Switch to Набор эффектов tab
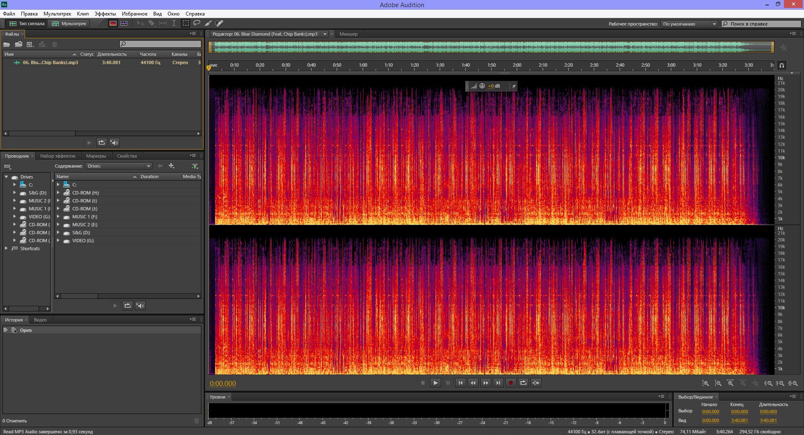Image resolution: width=804 pixels, height=435 pixels. coord(58,156)
